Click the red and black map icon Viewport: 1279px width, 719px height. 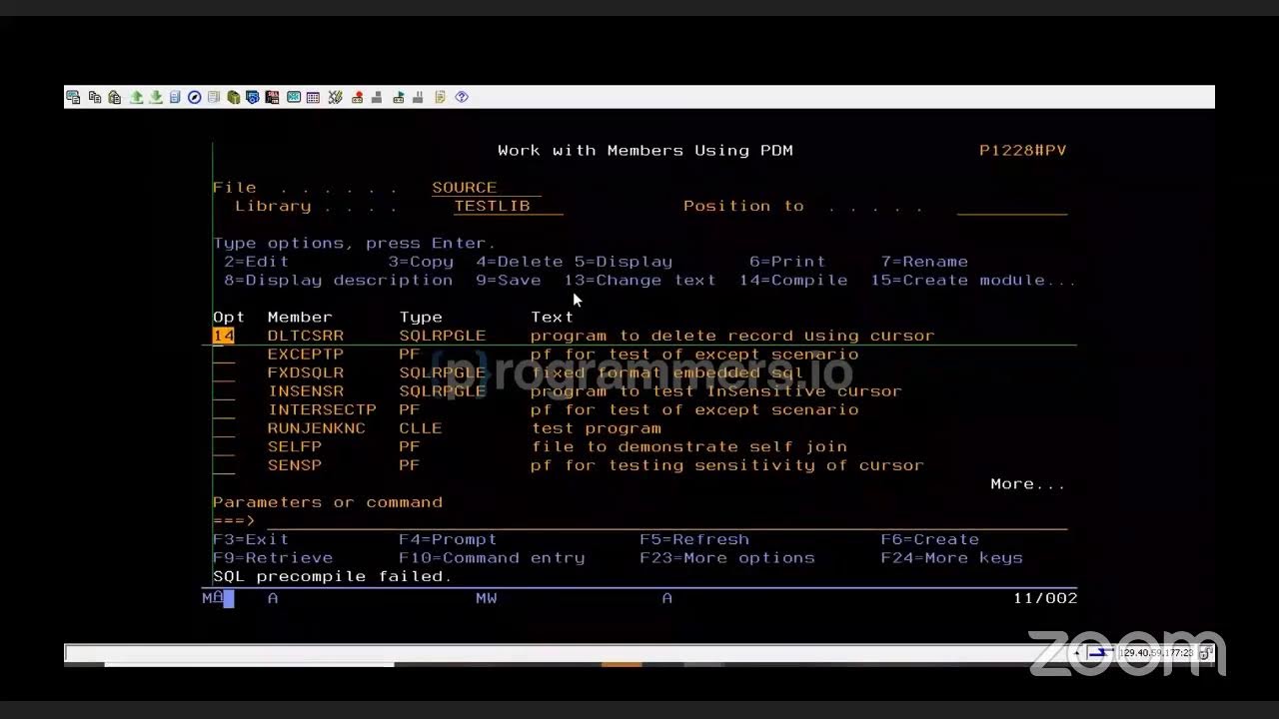[x=272, y=97]
